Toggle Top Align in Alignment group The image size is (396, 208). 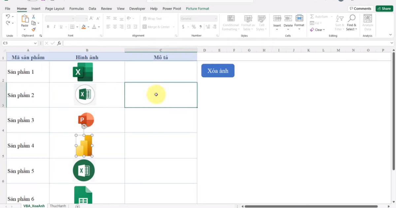pos(108,18)
